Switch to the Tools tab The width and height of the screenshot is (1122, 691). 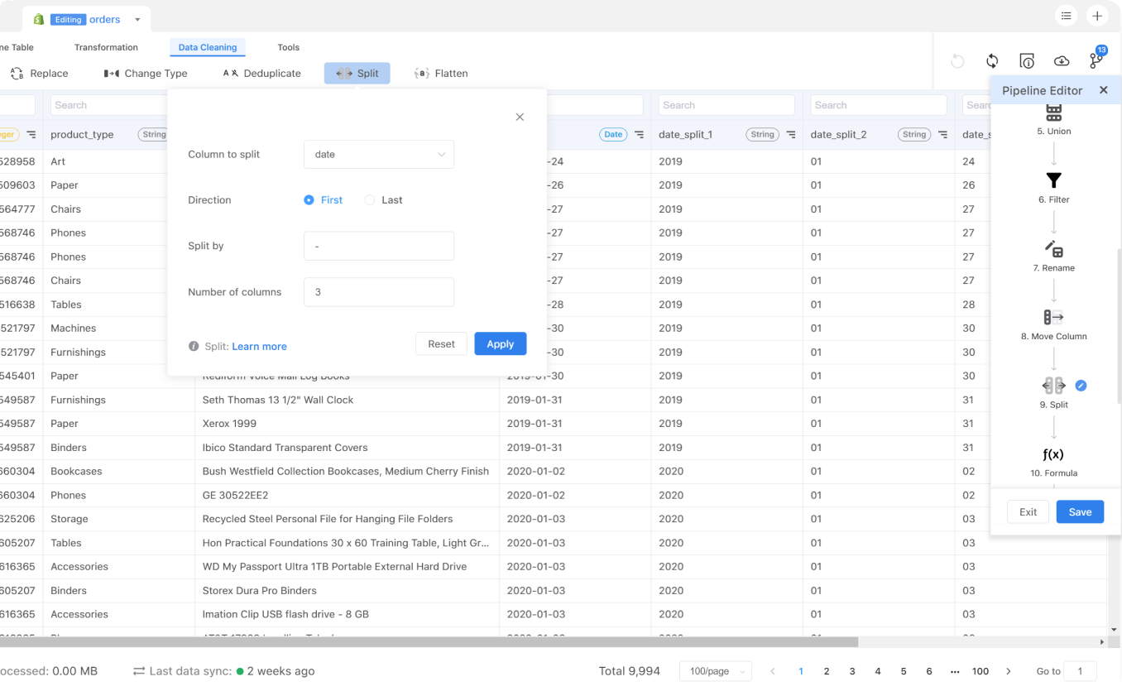289,47
